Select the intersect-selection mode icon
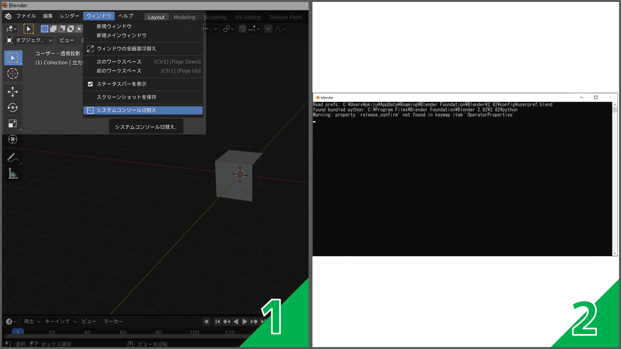 click(79, 29)
